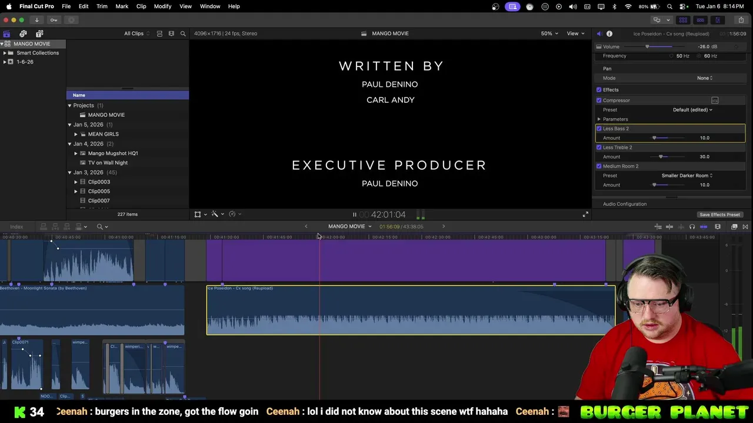
Task: Toggle snapping in the timeline
Action: click(704, 227)
